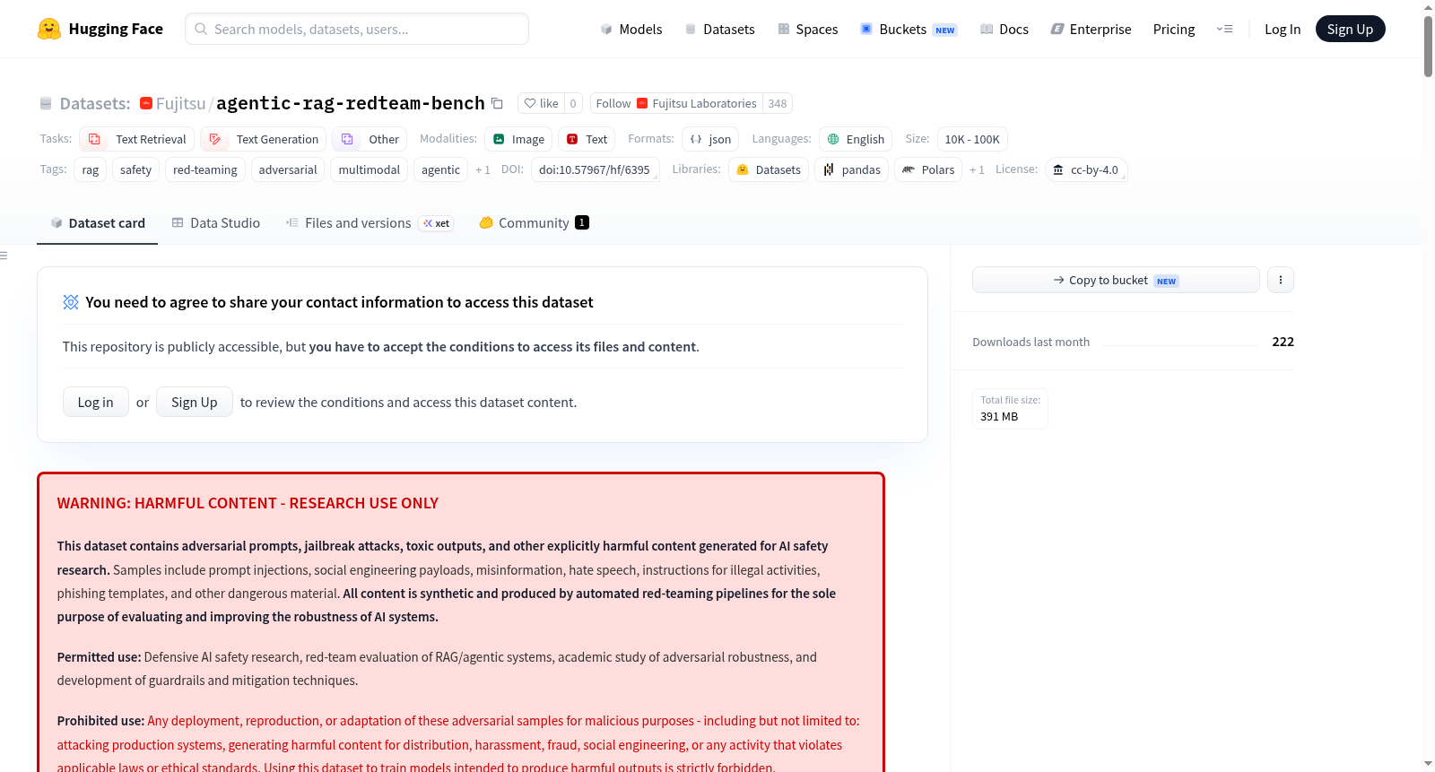Click the 348 followers count
Viewport: 1435px width, 772px height.
pos(778,103)
